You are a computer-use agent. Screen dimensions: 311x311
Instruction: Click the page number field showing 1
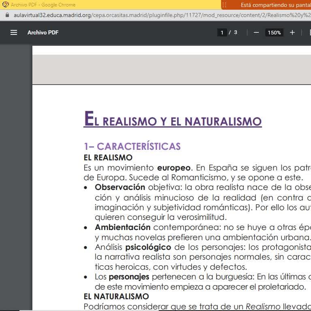pos(222,32)
